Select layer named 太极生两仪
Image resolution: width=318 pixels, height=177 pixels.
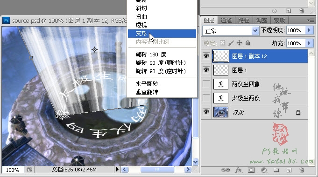(246, 98)
